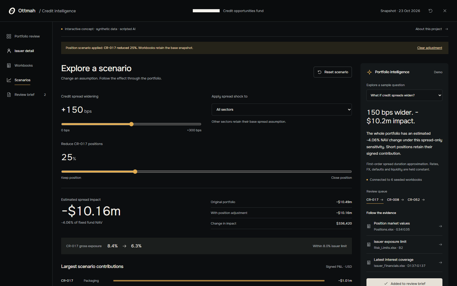
Task: Click the Issuer exposure limit sheet icon
Action: click(369, 245)
